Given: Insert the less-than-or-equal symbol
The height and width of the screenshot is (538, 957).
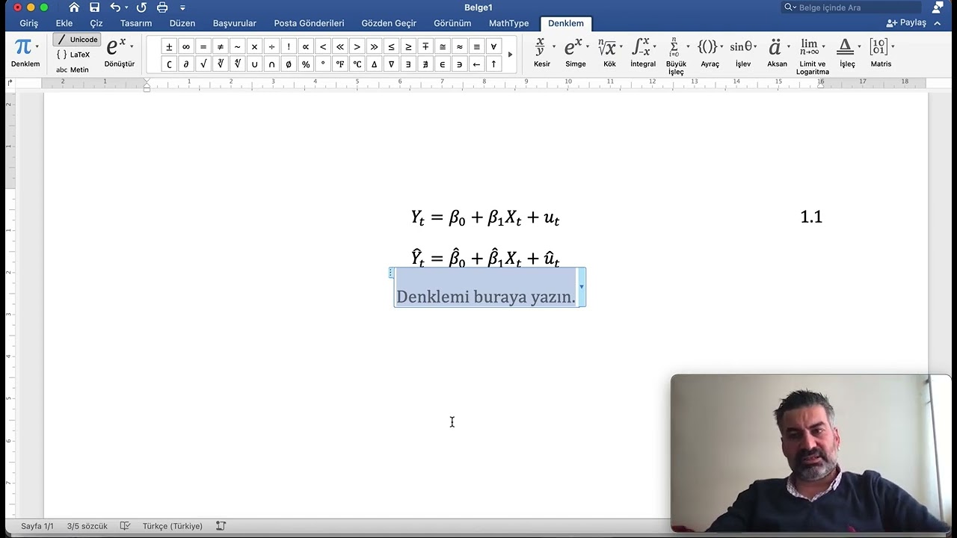Looking at the screenshot, I should [x=391, y=46].
